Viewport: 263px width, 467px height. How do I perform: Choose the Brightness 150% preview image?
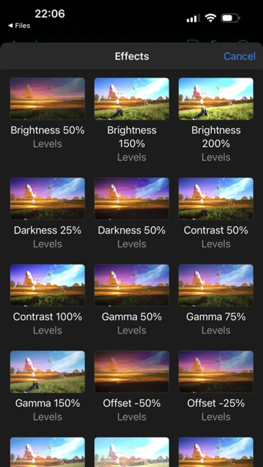[x=132, y=99]
